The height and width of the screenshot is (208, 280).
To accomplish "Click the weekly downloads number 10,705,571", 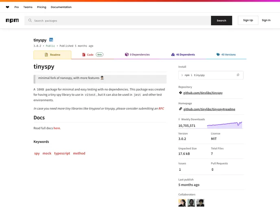I will pos(187,126).
